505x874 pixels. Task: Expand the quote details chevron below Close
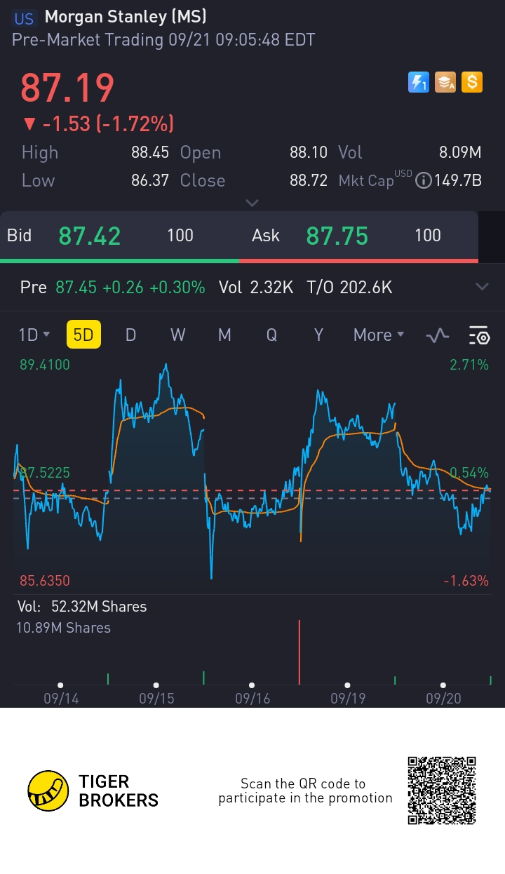252,203
